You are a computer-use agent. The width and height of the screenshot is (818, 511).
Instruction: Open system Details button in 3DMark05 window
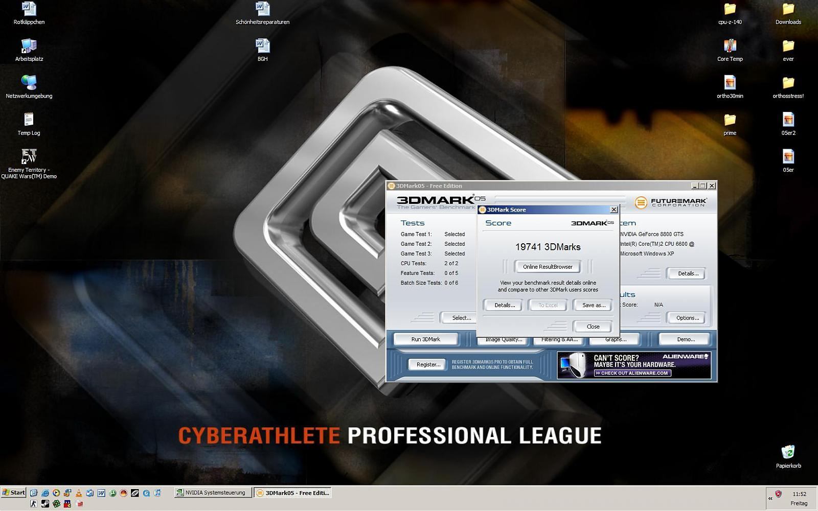tap(688, 273)
